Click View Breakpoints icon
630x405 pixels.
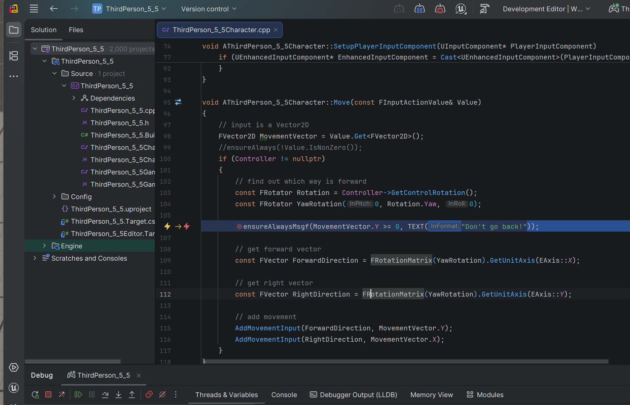[x=149, y=395]
